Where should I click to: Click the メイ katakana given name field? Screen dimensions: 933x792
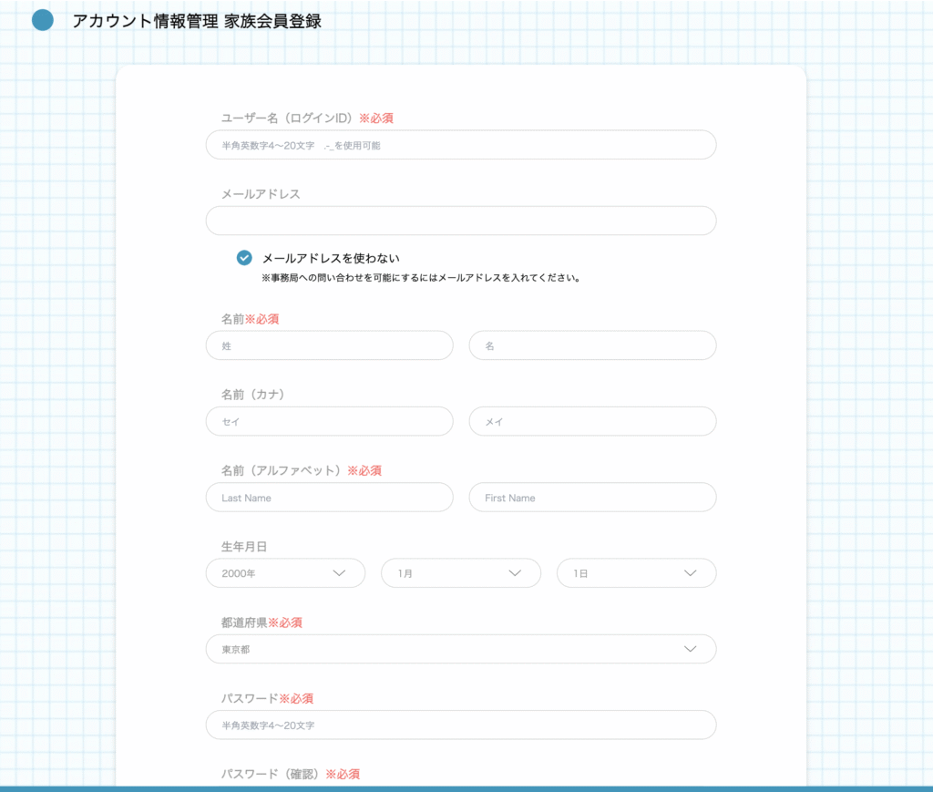(592, 421)
